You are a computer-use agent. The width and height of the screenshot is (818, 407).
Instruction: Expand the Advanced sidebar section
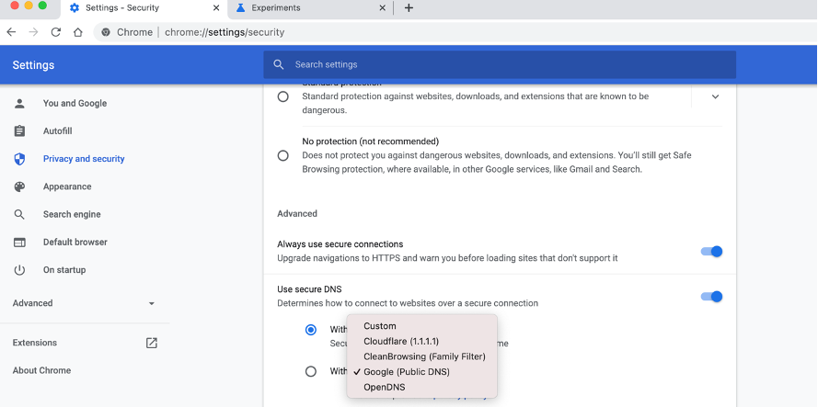[85, 303]
